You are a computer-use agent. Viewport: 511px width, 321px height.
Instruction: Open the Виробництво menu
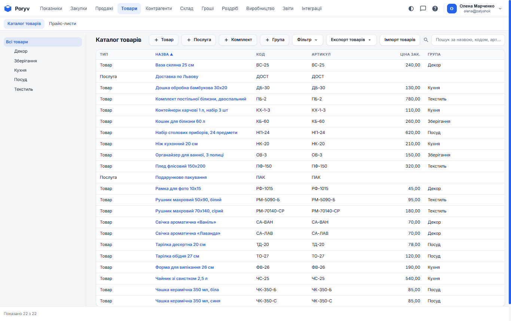pyautogui.click(x=260, y=9)
